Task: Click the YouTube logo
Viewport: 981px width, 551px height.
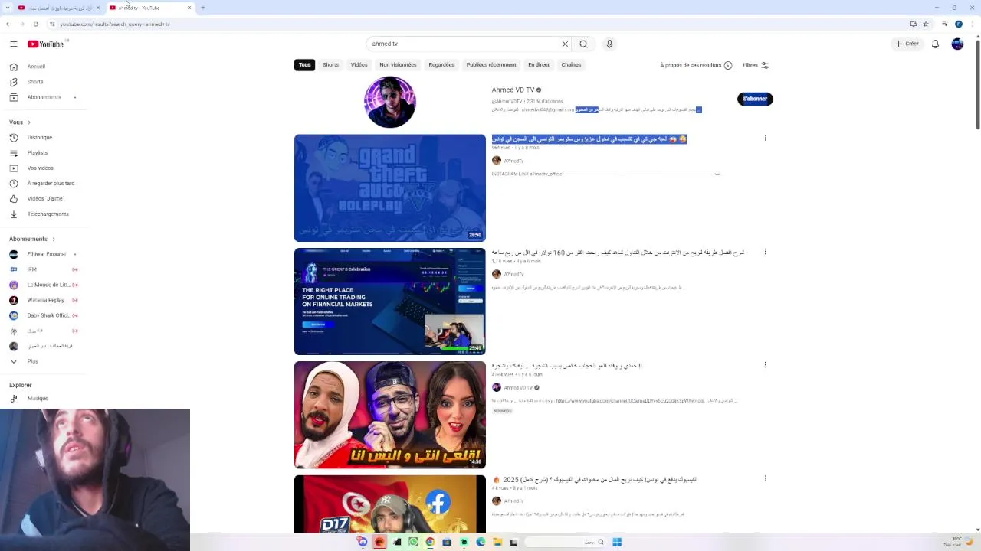Action: coord(46,44)
